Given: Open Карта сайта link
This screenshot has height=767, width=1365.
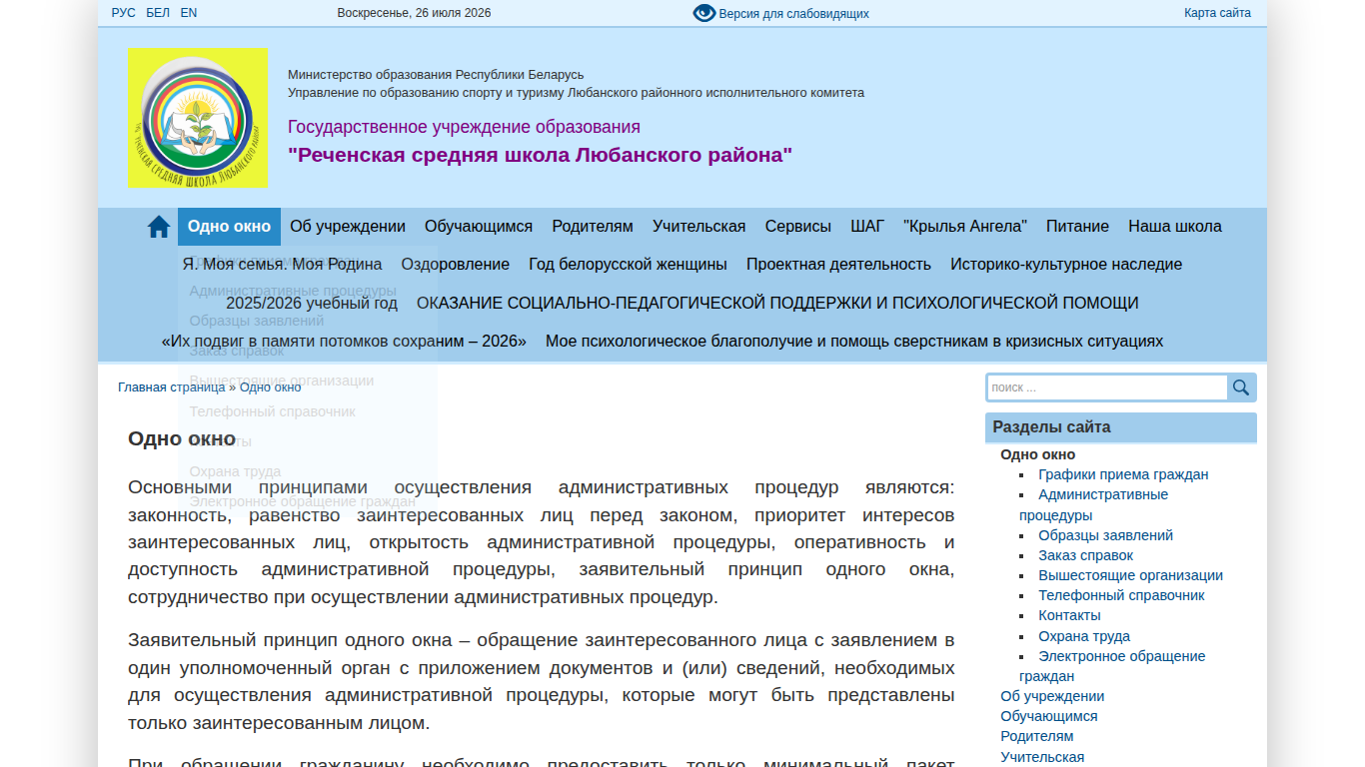Looking at the screenshot, I should coord(1217,13).
